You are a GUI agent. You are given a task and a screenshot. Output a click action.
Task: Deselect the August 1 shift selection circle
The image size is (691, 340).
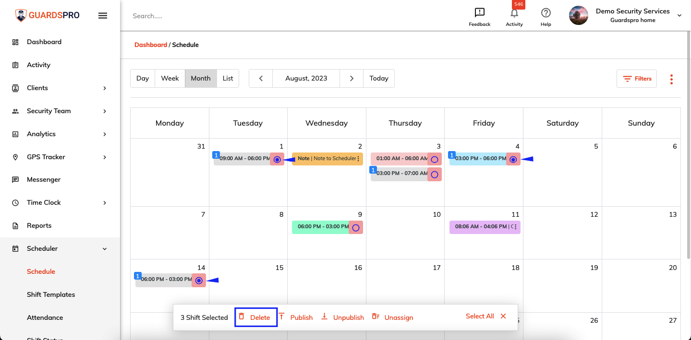(277, 159)
